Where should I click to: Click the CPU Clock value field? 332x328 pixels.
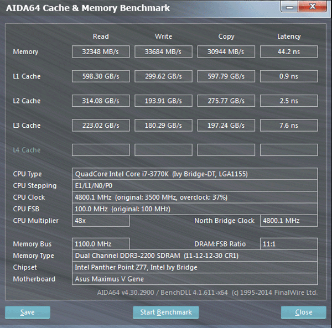[x=195, y=197]
